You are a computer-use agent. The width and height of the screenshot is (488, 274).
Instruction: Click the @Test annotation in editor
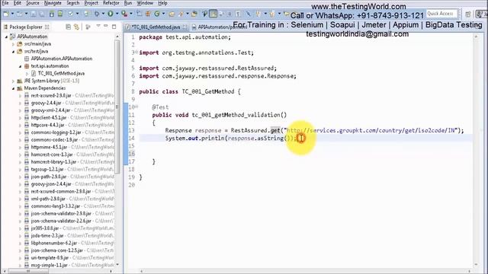click(160, 107)
